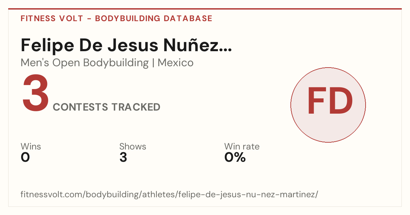Click the Fitness Volt Bodybuilding Database header

click(x=117, y=18)
